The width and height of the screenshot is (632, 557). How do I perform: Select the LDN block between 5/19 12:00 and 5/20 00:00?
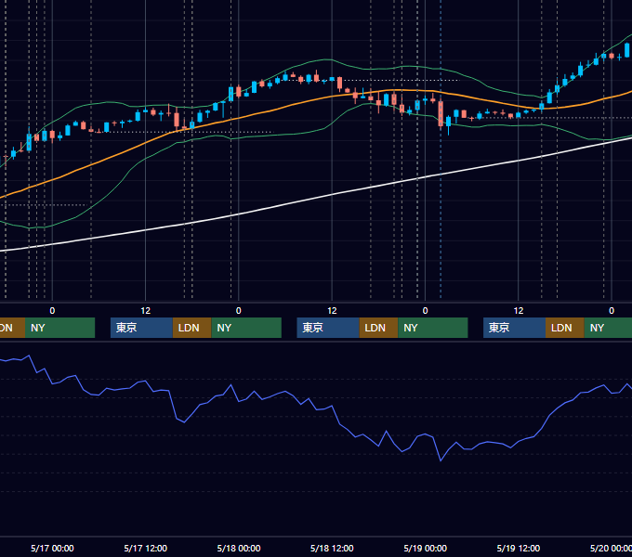565,328
